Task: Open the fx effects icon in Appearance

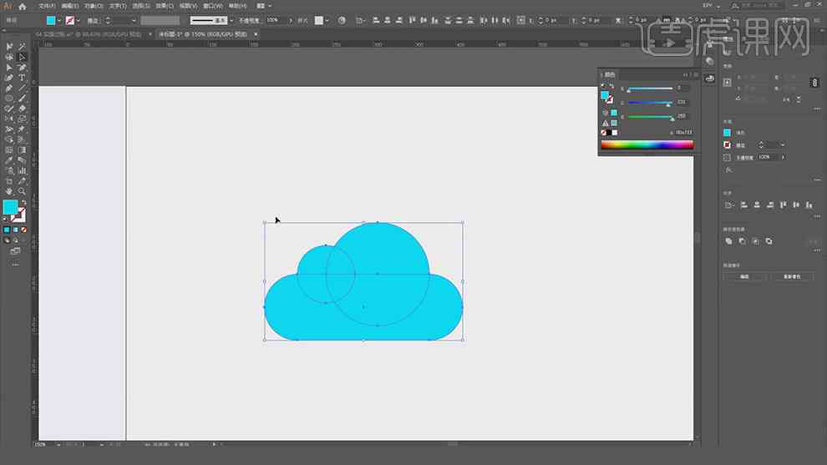Action: coord(728,169)
